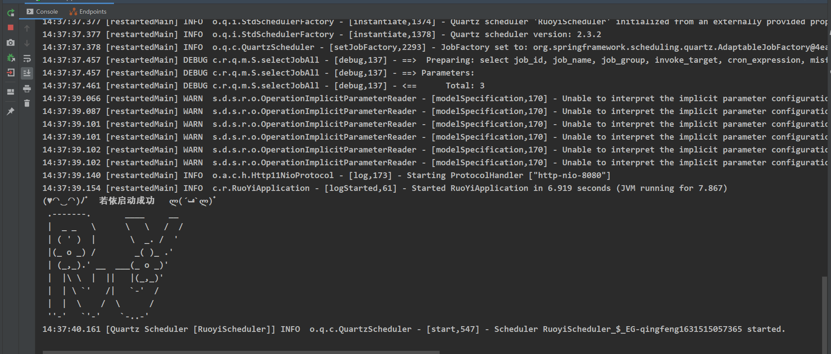Click the WARN line timestamped 14:37:39.087

click(435, 111)
